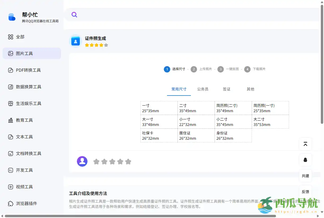Switch to the 公务员 tab
Viewport: 324px width, 218px height.
coord(203,89)
